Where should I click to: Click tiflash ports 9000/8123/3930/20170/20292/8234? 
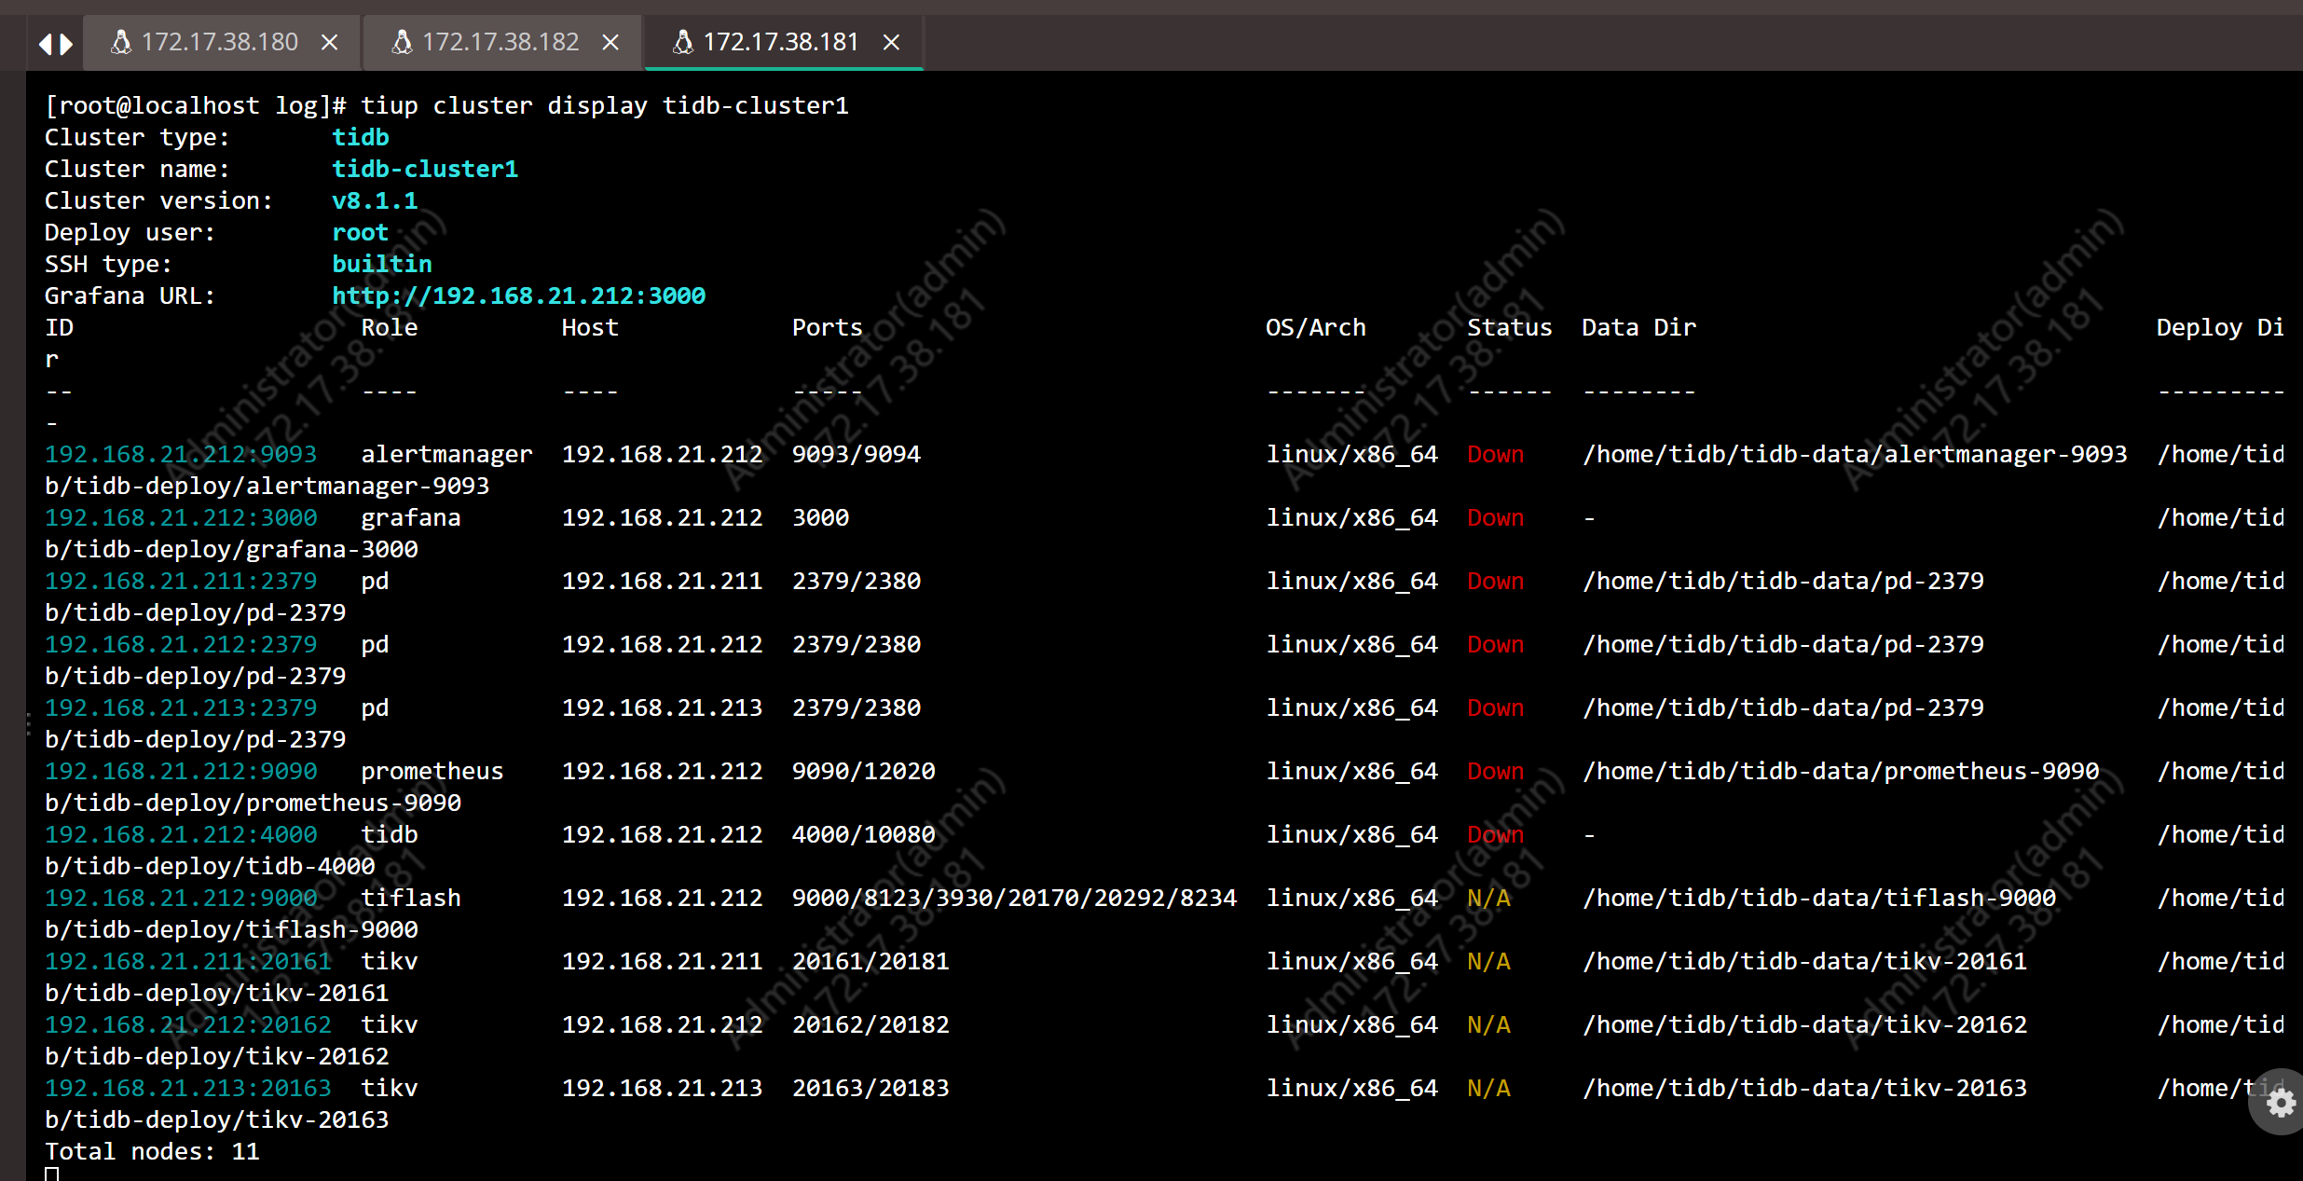click(1014, 898)
